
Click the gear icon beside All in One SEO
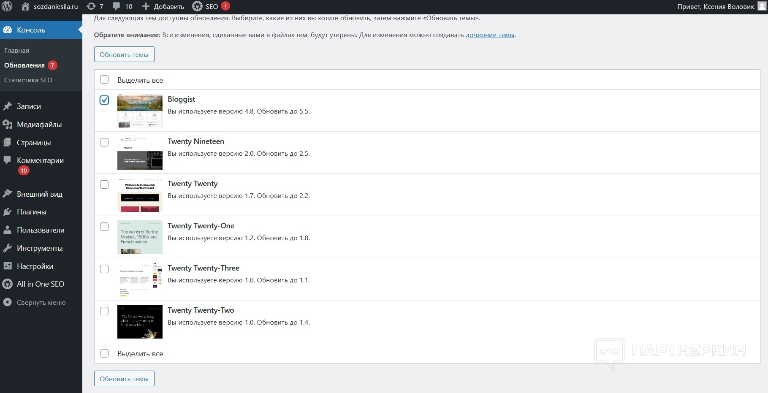pos(7,284)
